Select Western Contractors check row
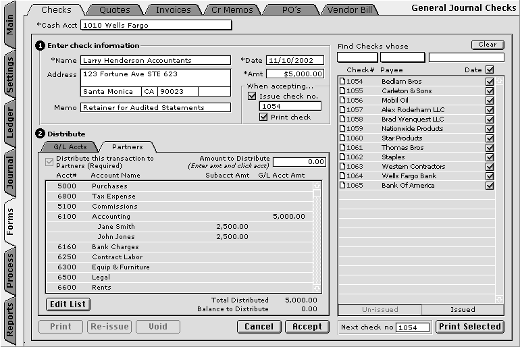The width and height of the screenshot is (520, 347). (417, 166)
